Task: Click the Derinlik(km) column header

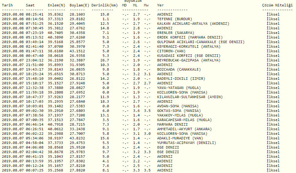Action: (104, 6)
